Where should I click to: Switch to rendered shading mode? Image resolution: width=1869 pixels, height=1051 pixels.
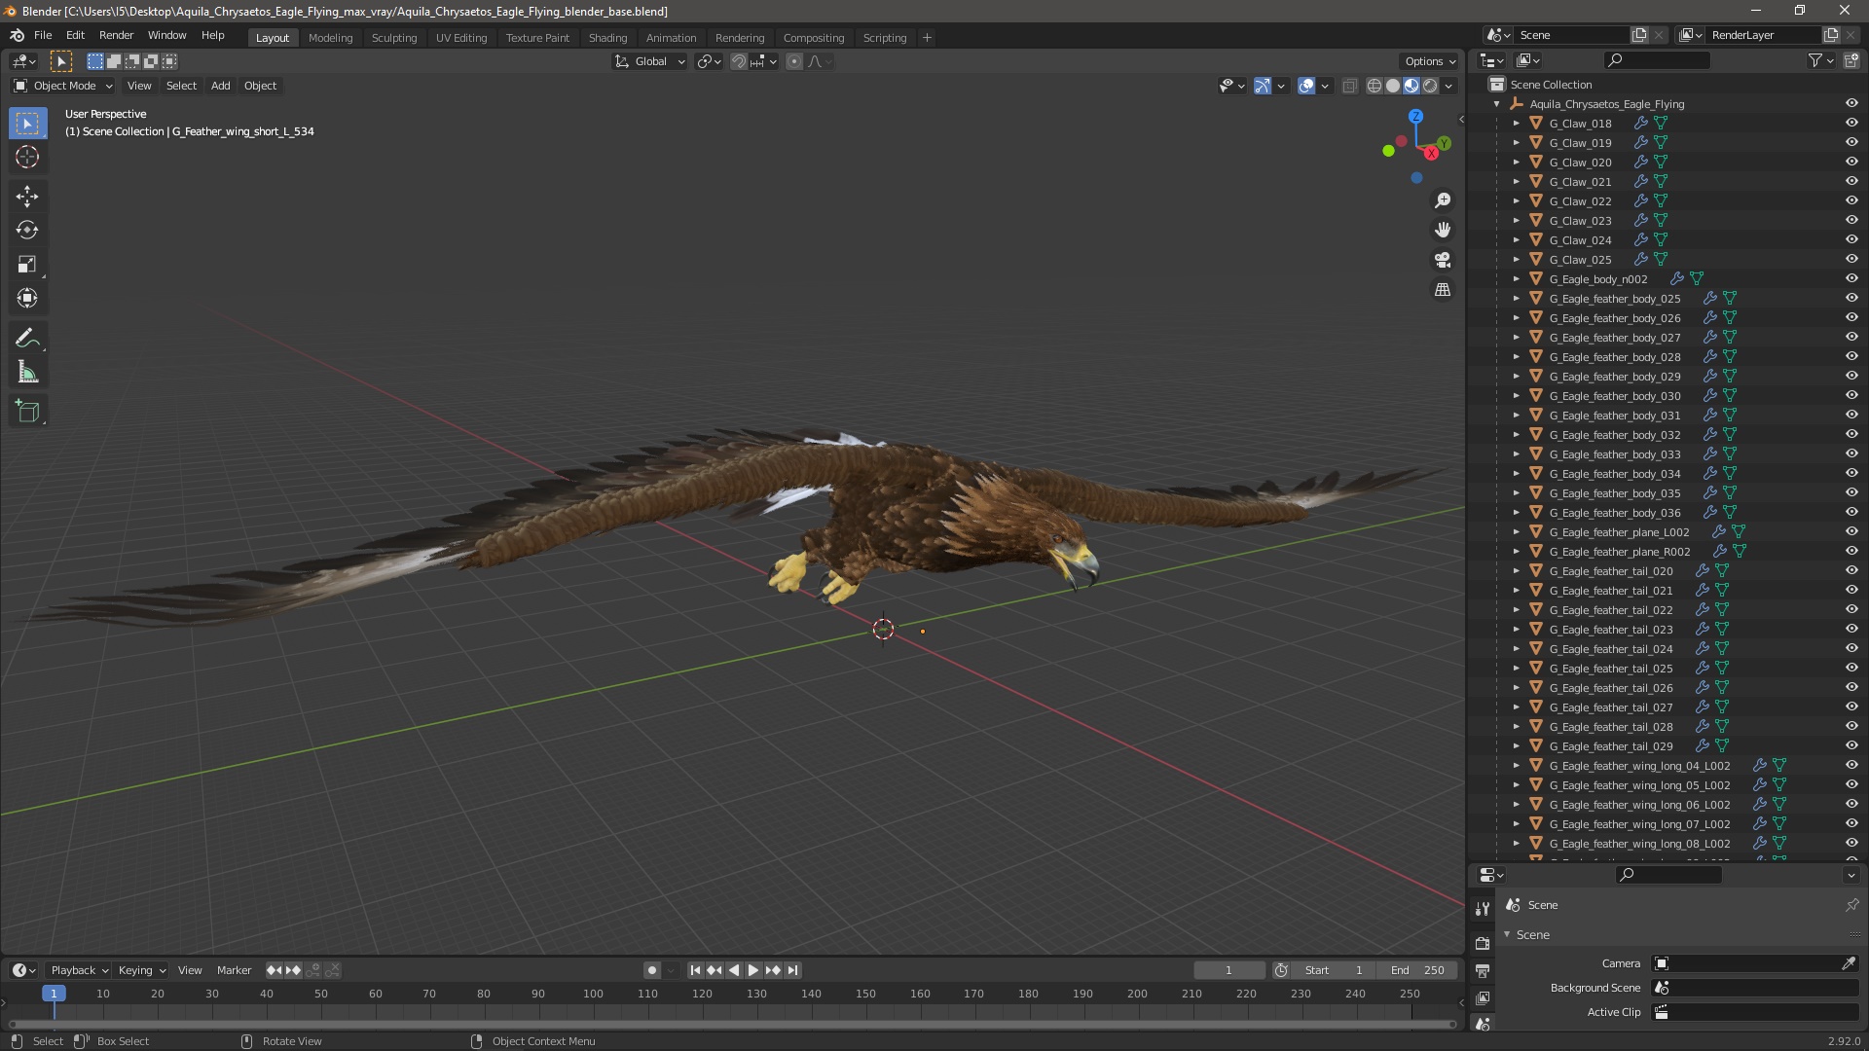pos(1430,86)
